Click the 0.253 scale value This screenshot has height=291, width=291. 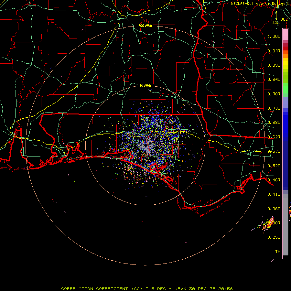click(274, 237)
